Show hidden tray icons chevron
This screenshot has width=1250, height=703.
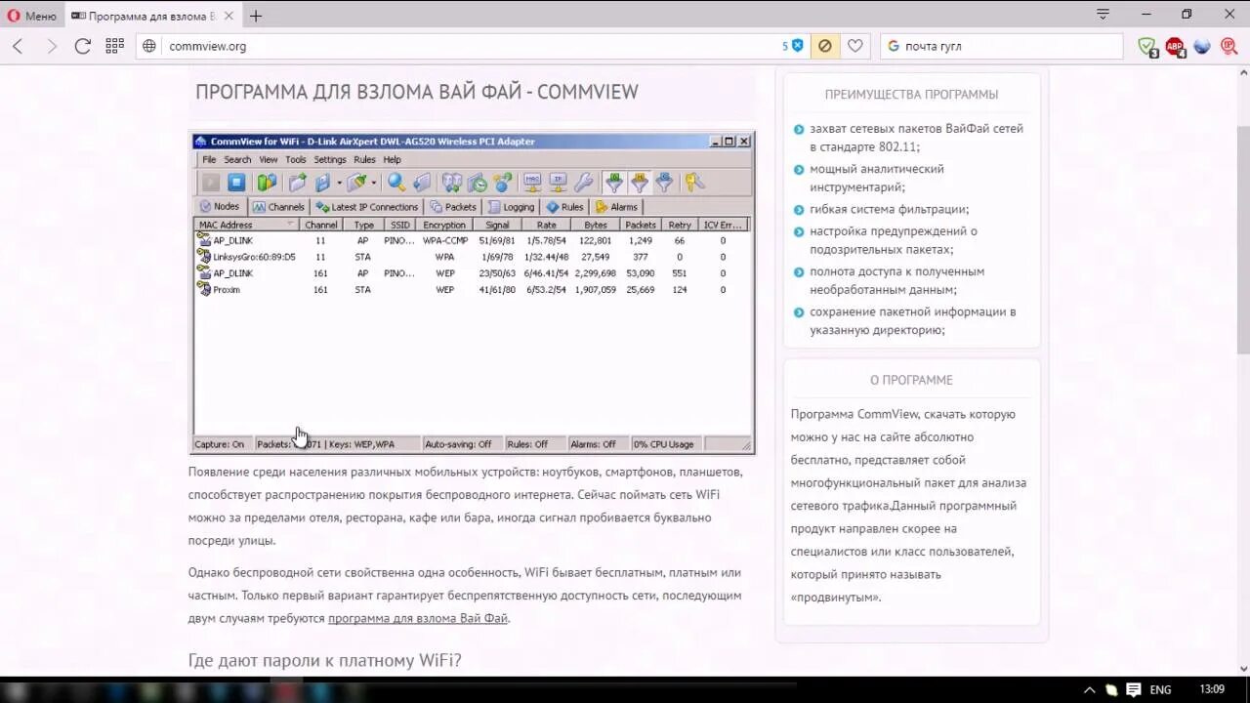click(1090, 689)
